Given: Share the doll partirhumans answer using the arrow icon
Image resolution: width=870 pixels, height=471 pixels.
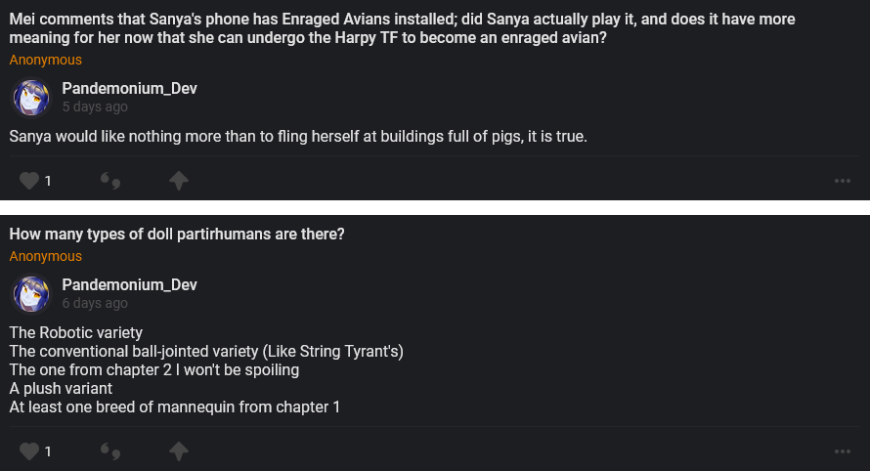Looking at the screenshot, I should click(178, 451).
